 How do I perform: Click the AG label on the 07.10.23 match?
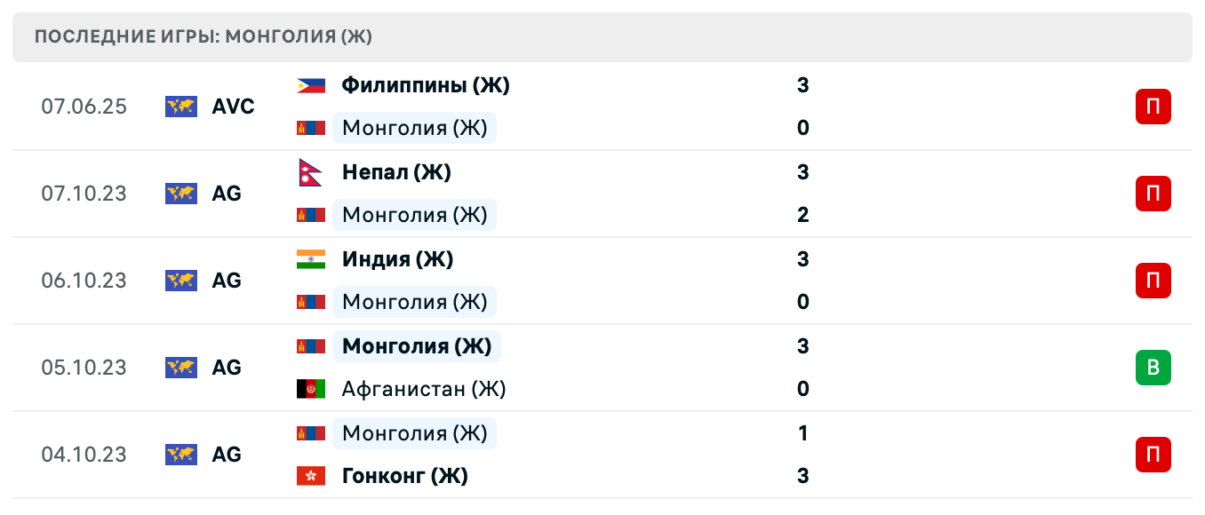click(227, 194)
